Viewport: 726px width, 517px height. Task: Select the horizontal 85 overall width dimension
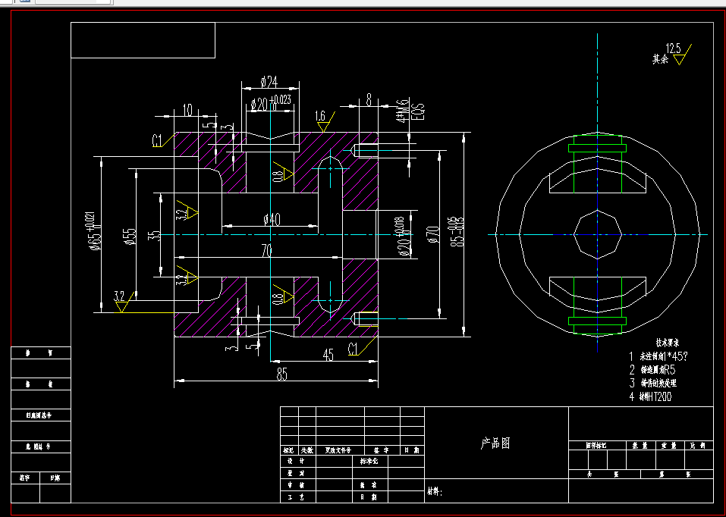282,374
